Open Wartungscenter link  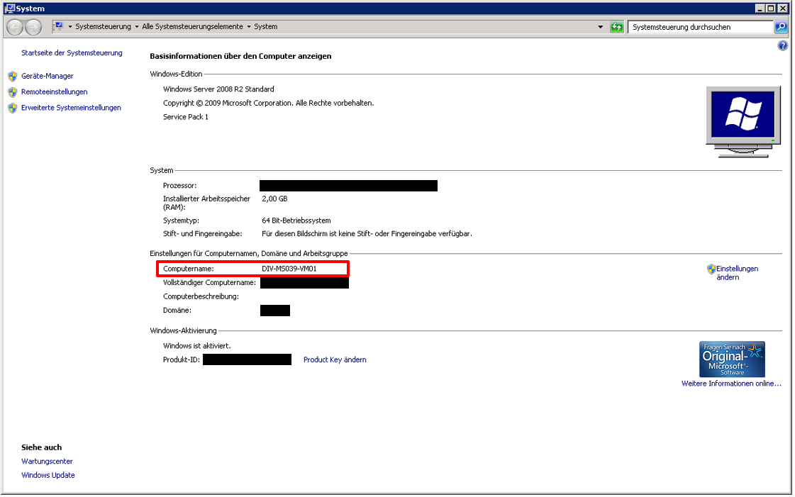pyautogui.click(x=47, y=462)
